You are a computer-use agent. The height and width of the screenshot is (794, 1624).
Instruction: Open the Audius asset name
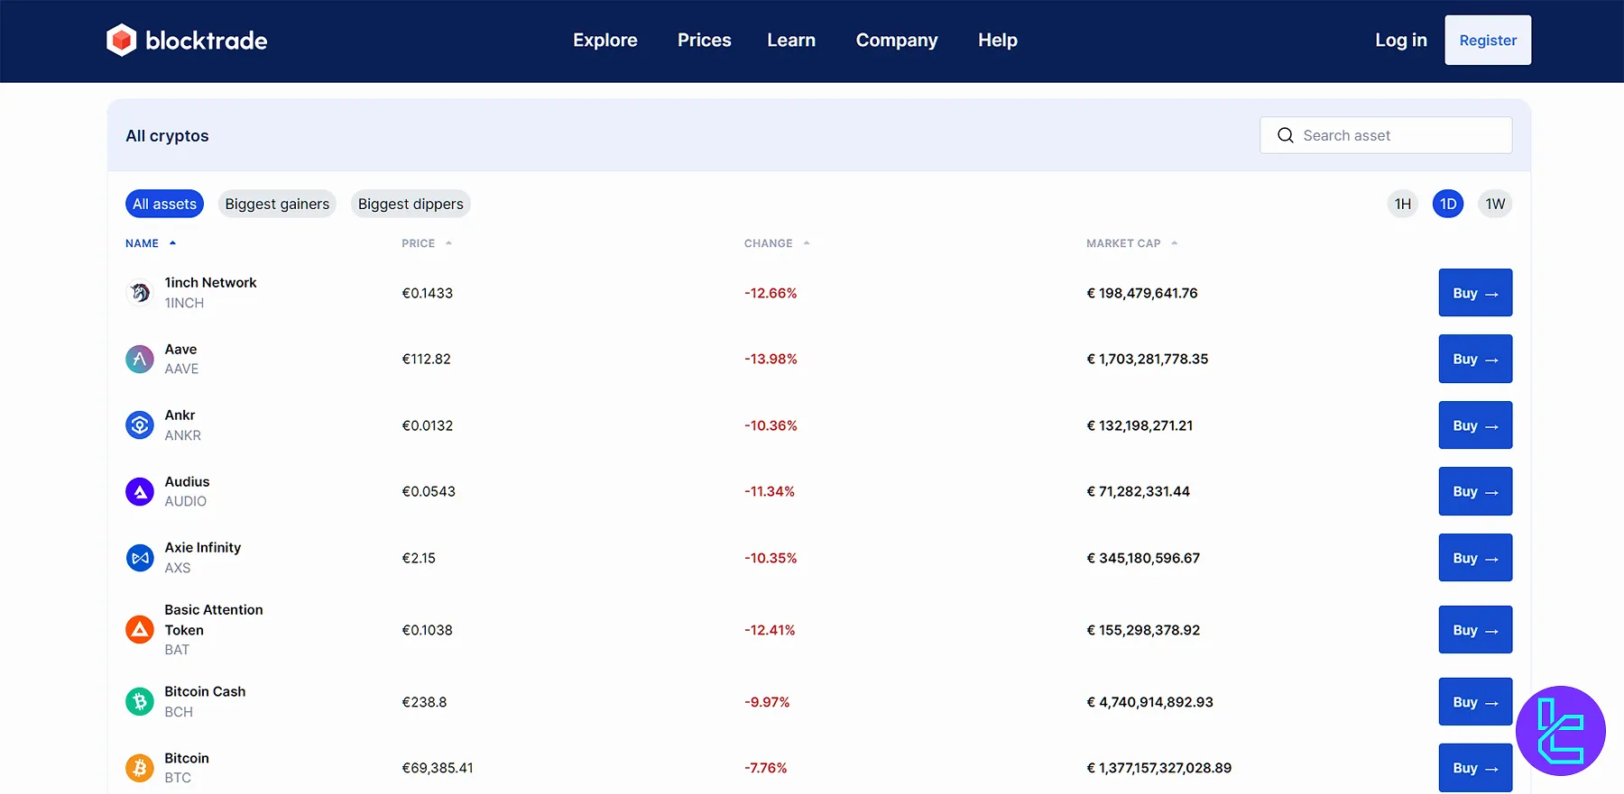pos(187,481)
